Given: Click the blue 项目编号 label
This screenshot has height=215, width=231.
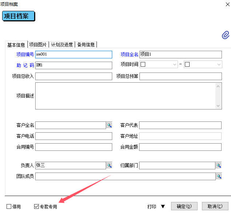Looking at the screenshot, I should click(25, 54).
